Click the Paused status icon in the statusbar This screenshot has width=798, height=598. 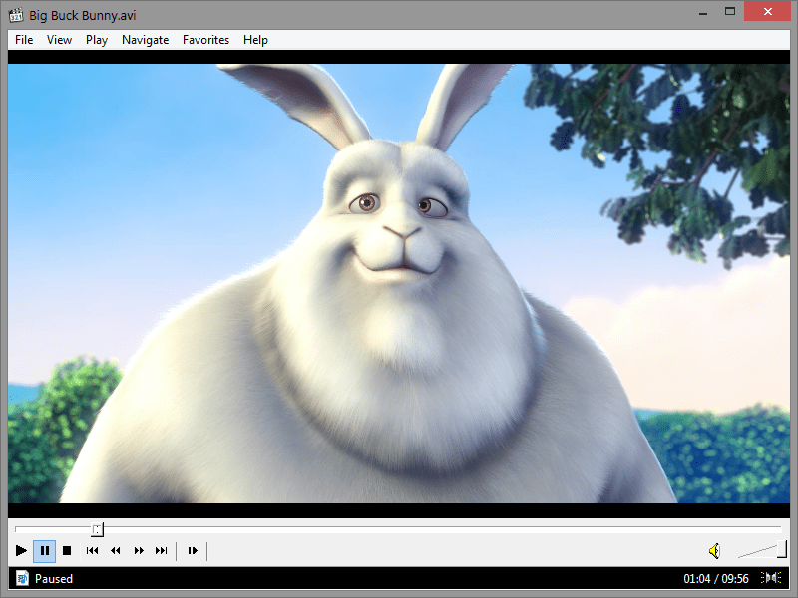(x=22, y=578)
